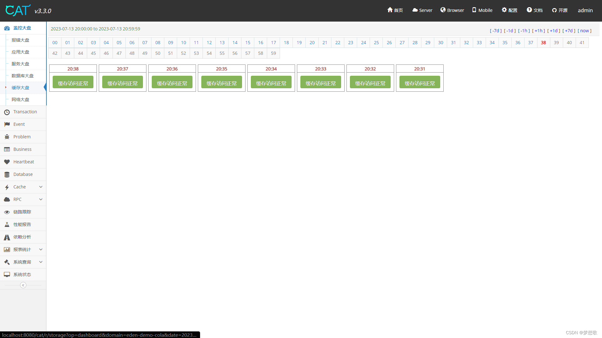Click the system status monitor icon

pyautogui.click(x=7, y=275)
